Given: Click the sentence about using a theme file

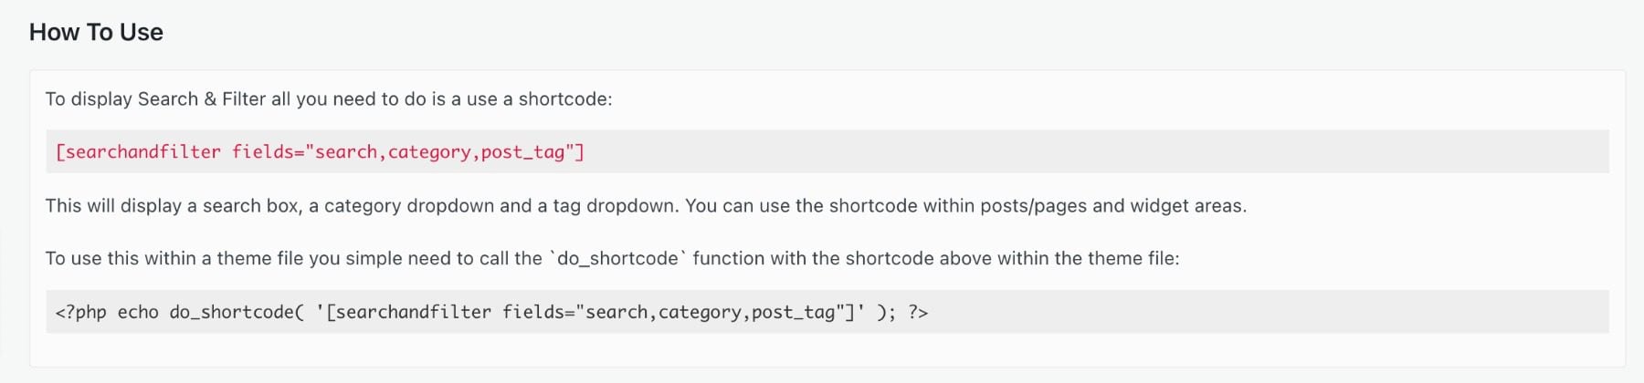Looking at the screenshot, I should (612, 258).
